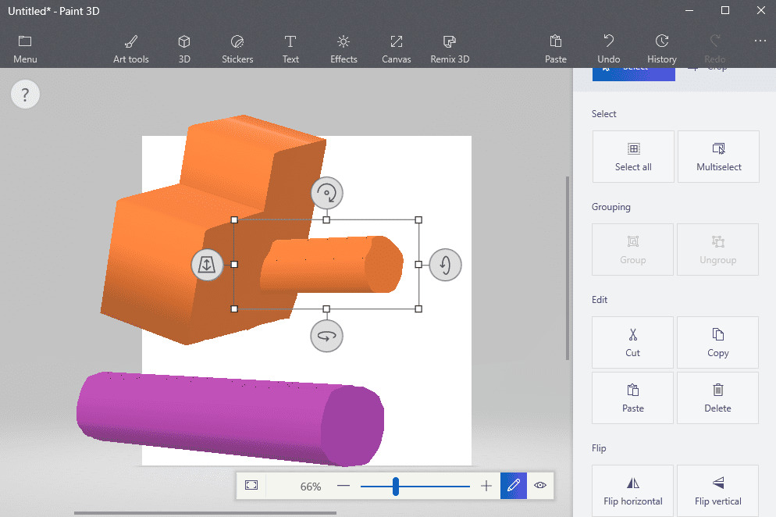Expand the more options ellipsis

[760, 41]
